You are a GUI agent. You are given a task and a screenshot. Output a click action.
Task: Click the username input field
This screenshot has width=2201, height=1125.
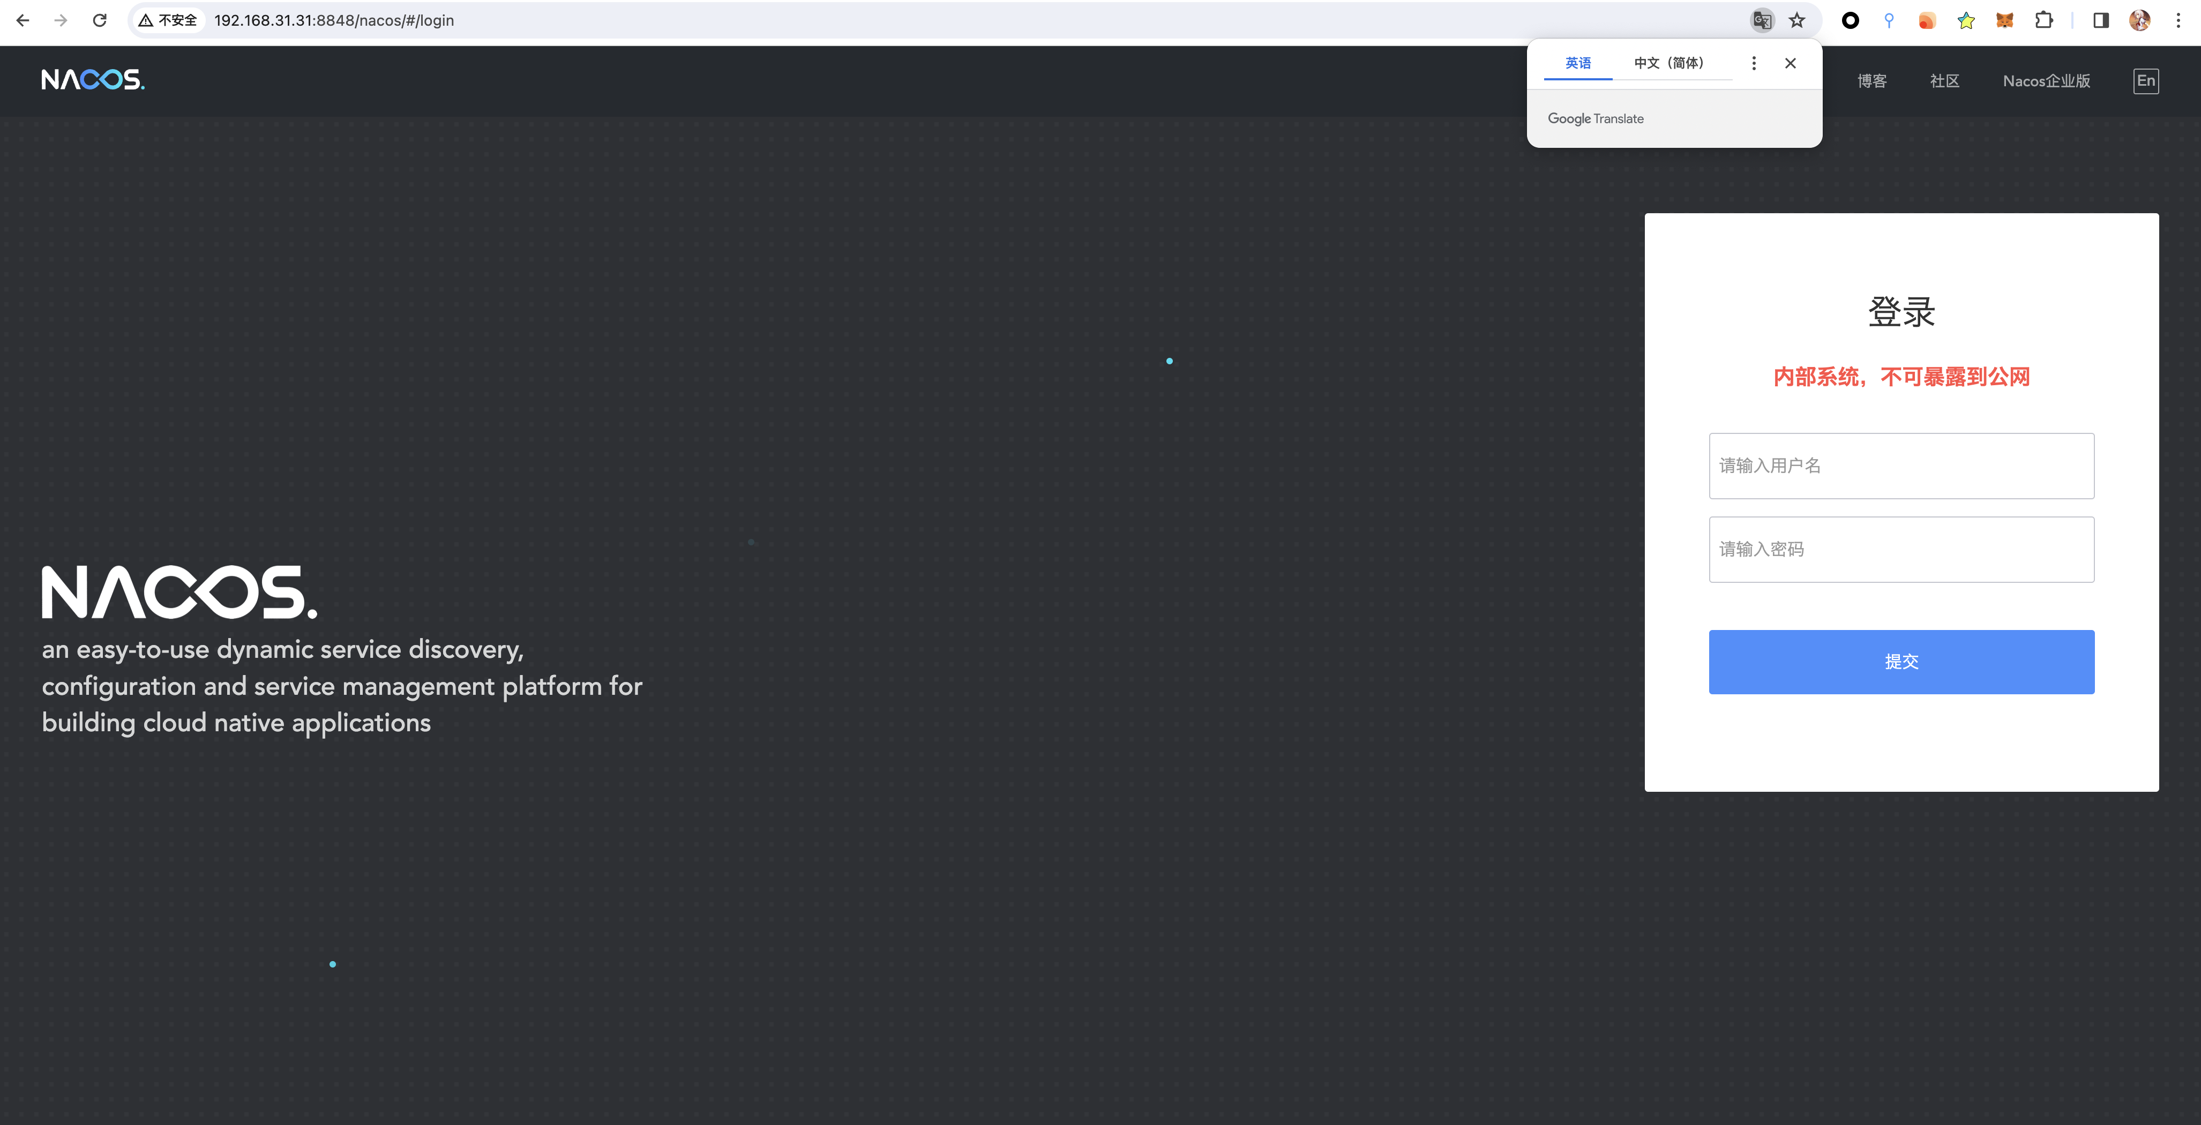click(1901, 466)
